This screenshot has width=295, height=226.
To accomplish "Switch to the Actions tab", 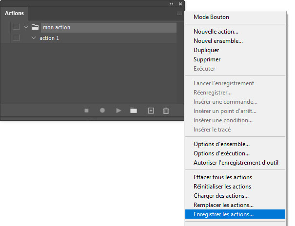I will coord(14,13).
